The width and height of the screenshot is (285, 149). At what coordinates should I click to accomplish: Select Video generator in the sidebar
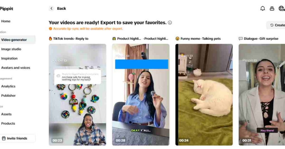[14, 40]
